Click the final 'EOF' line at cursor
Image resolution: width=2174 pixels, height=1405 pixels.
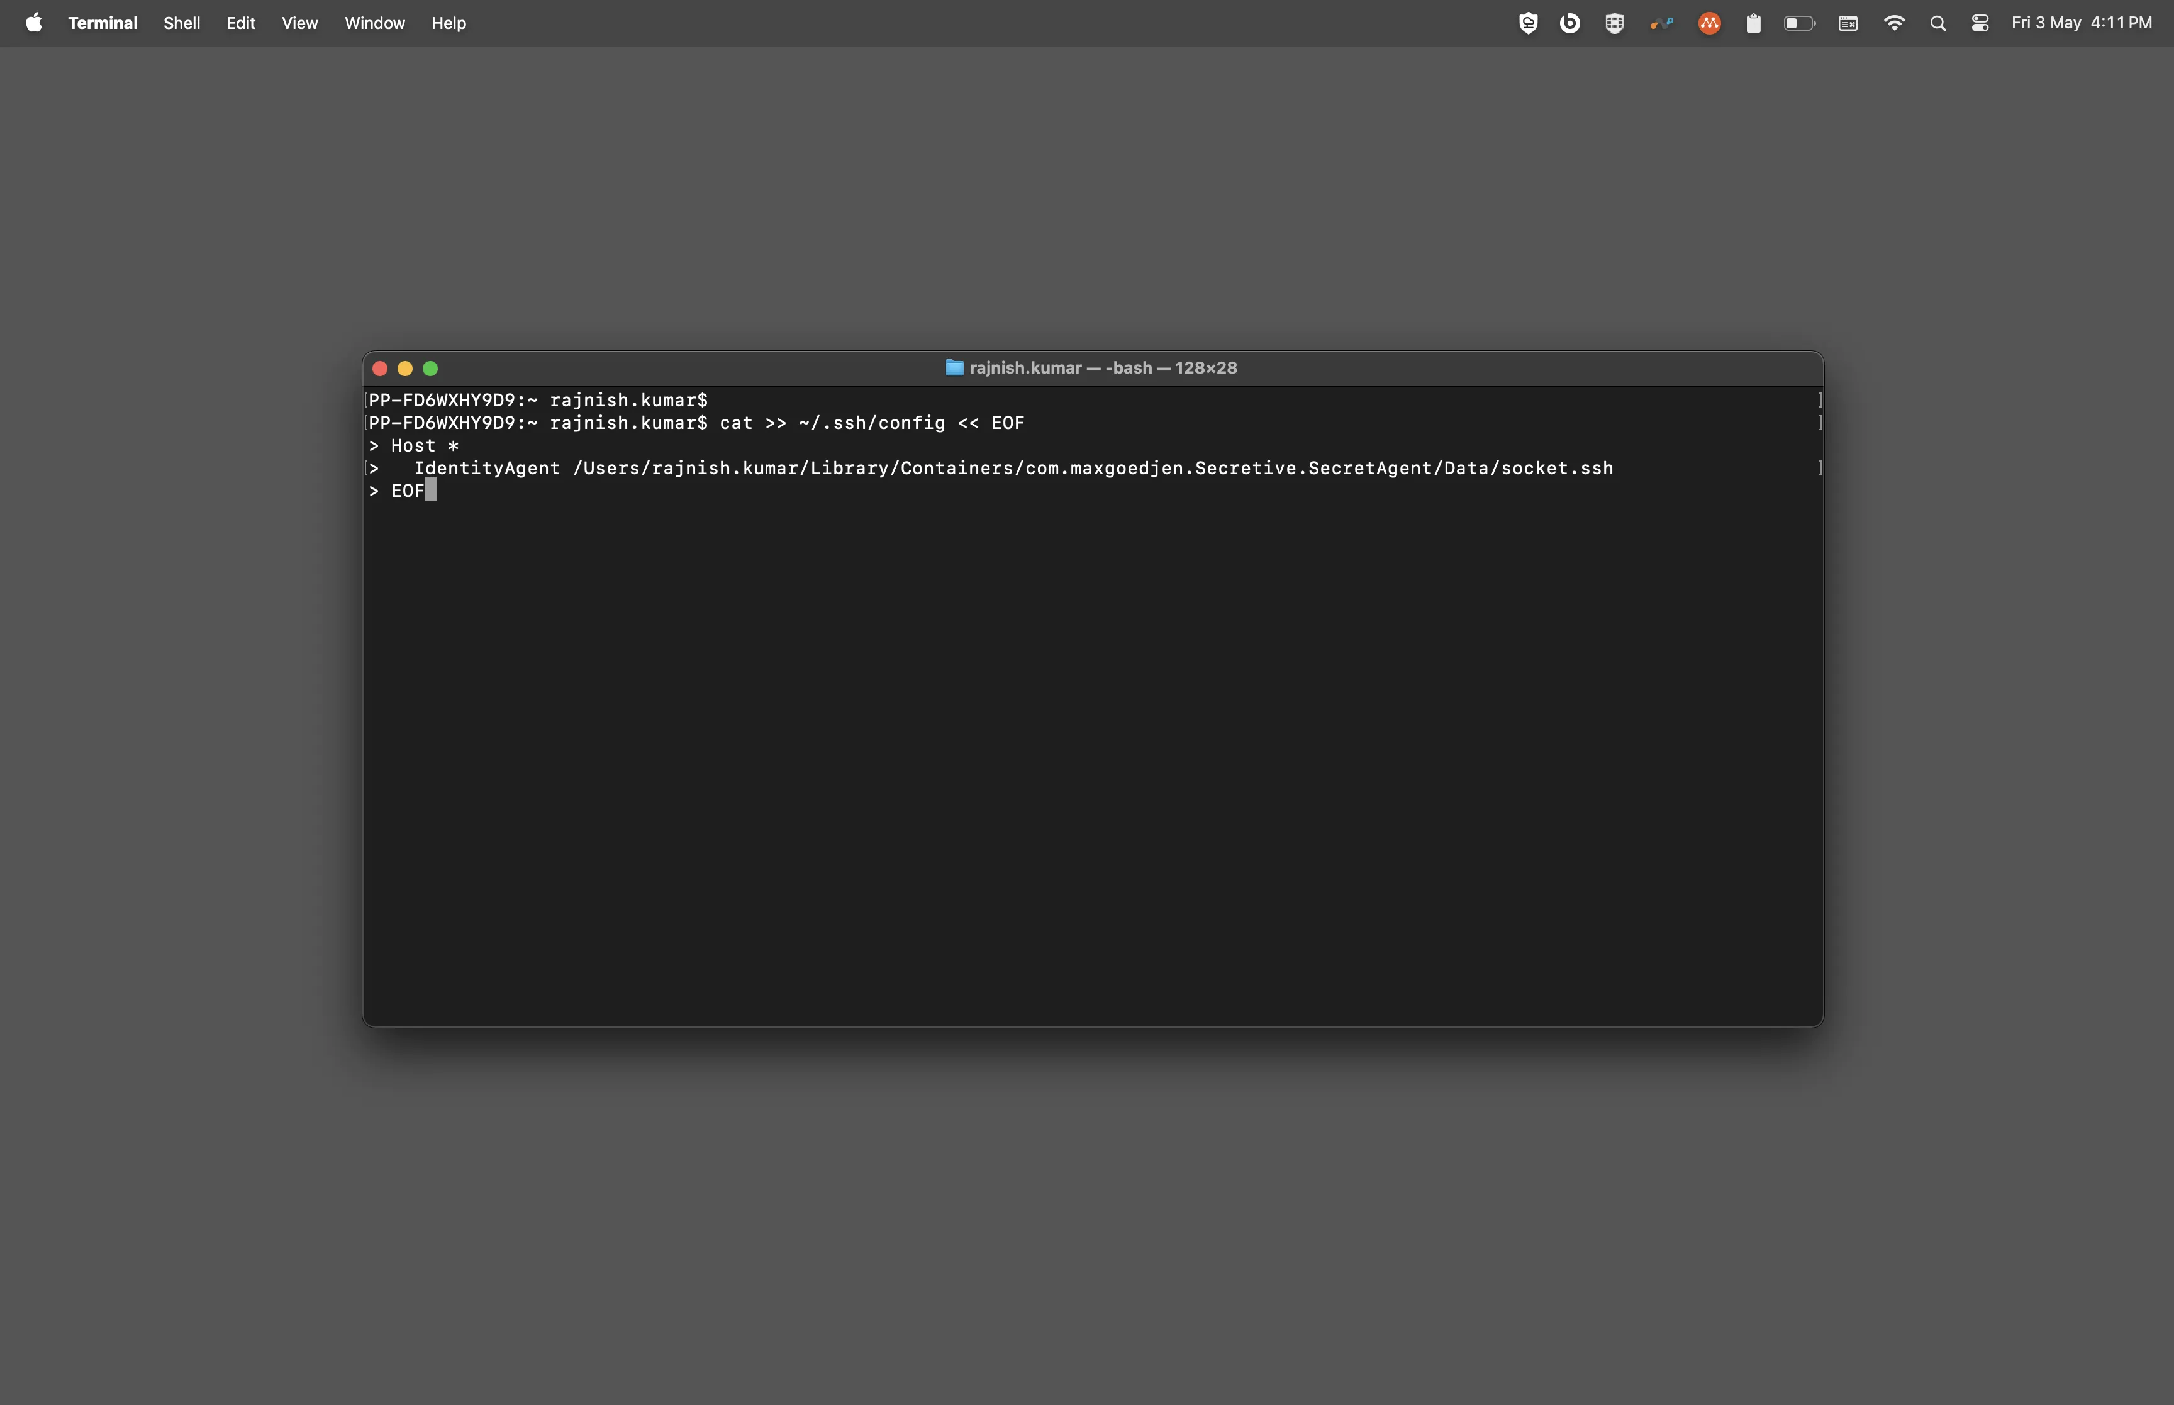[x=408, y=491]
